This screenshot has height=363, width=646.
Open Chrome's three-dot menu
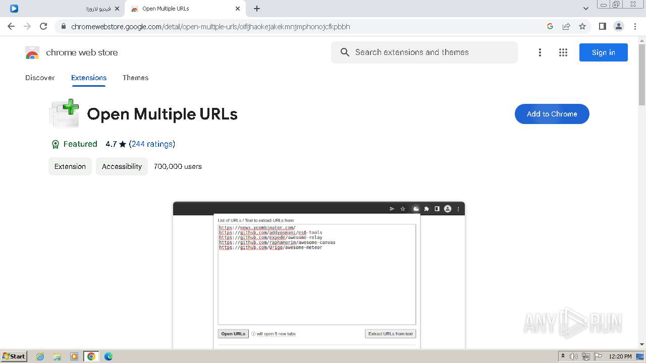coord(635,26)
